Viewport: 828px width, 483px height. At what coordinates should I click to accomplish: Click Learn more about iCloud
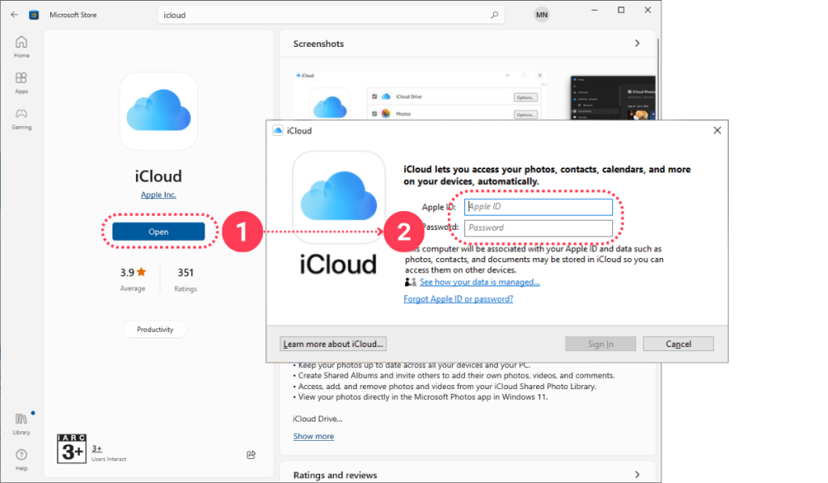332,343
